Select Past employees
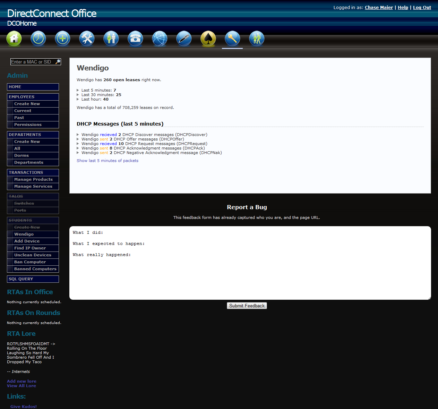This screenshot has width=438, height=409. (33, 118)
